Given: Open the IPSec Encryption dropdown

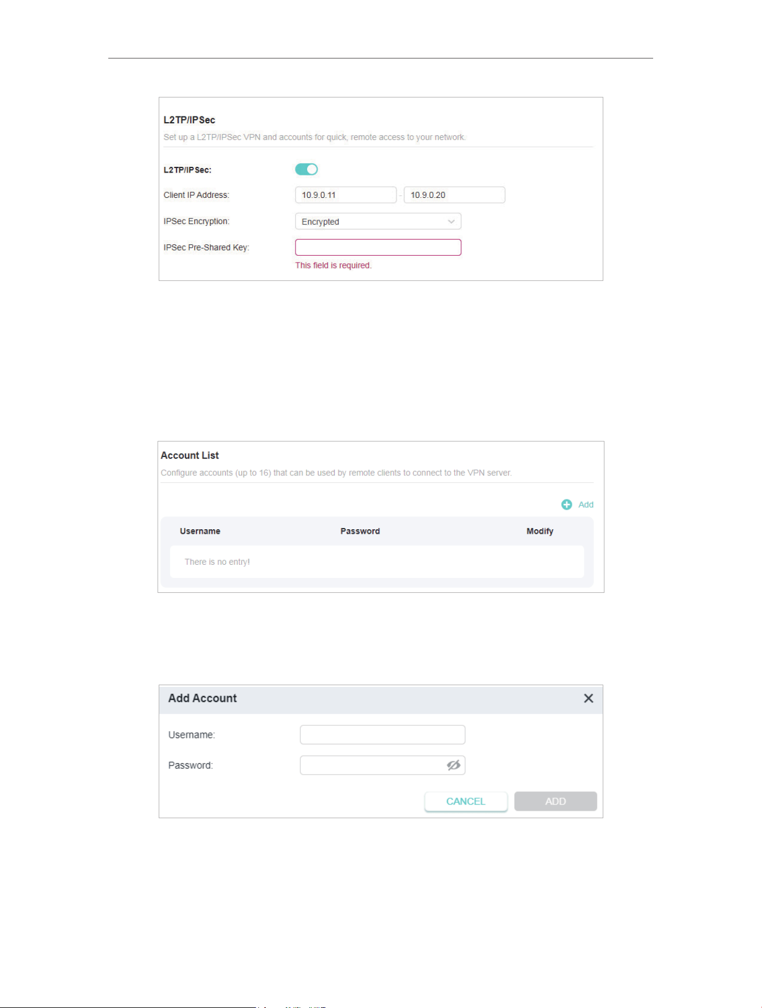Looking at the screenshot, I should (378, 221).
